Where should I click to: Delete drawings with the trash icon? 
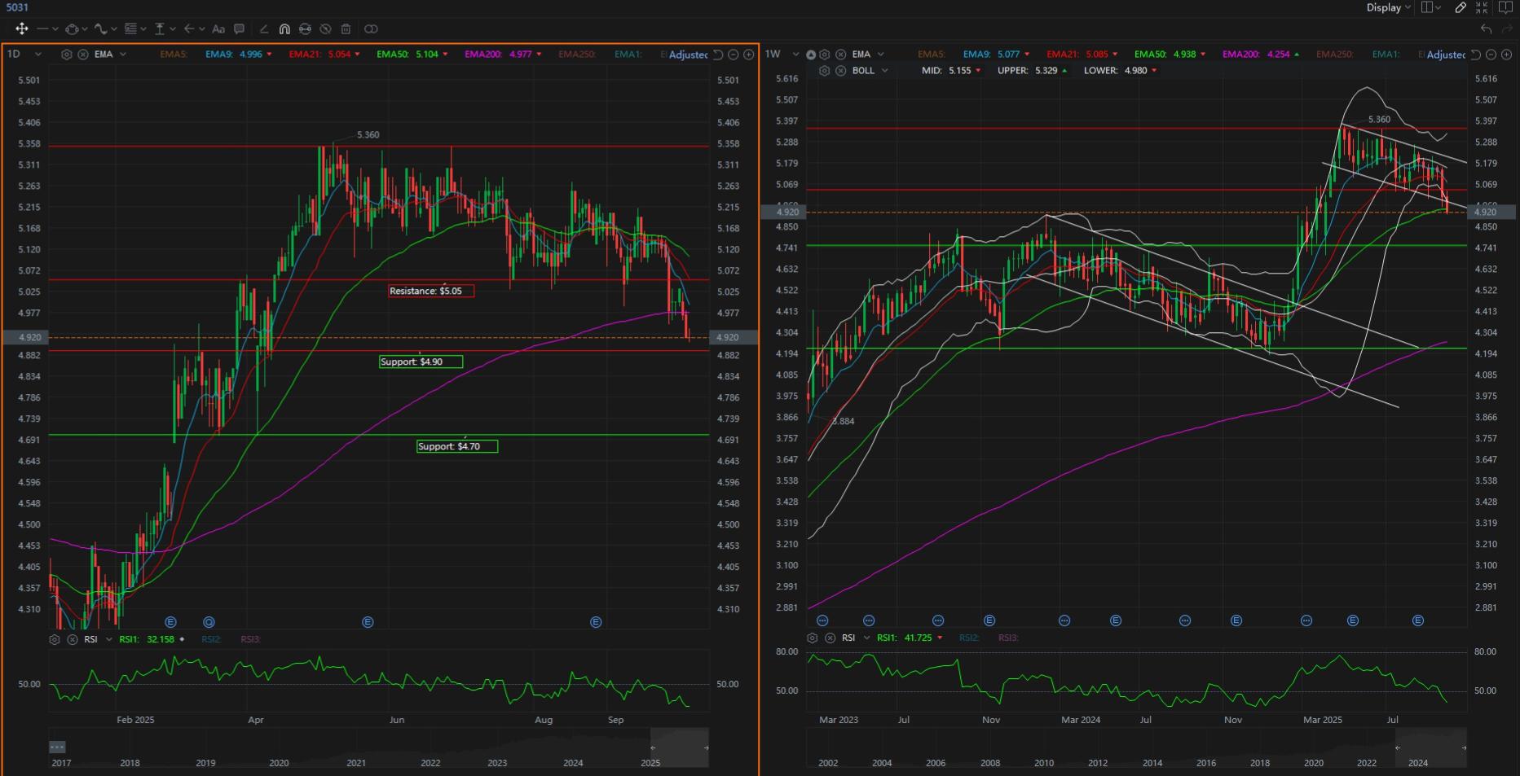(346, 28)
